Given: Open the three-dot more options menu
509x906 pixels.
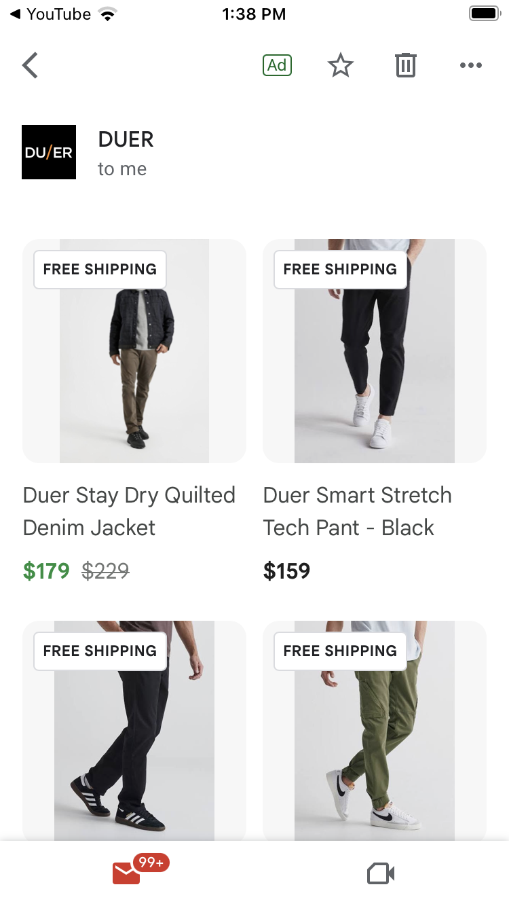Looking at the screenshot, I should [470, 65].
